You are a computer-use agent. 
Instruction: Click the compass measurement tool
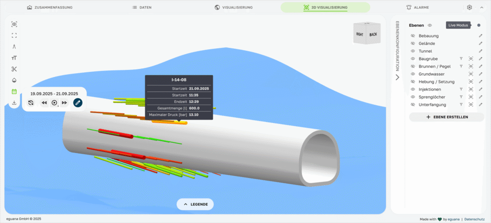(x=14, y=46)
